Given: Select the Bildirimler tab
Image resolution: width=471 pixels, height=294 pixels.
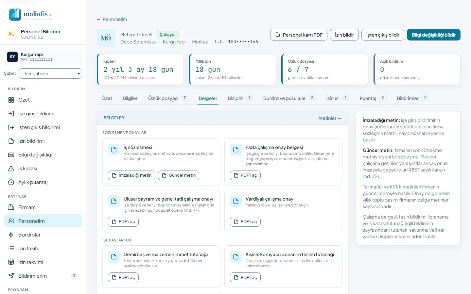Looking at the screenshot, I should coord(412,98).
